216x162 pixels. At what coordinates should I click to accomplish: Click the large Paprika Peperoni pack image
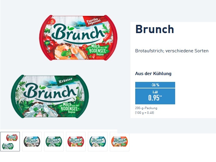click(78, 38)
